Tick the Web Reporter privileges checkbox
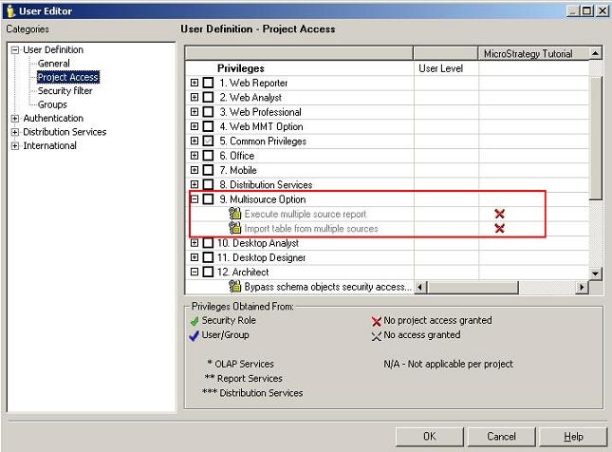The width and height of the screenshot is (612, 452). (209, 84)
